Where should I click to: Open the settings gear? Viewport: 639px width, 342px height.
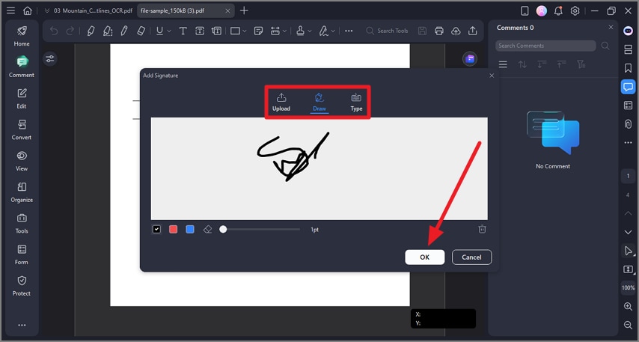point(575,11)
